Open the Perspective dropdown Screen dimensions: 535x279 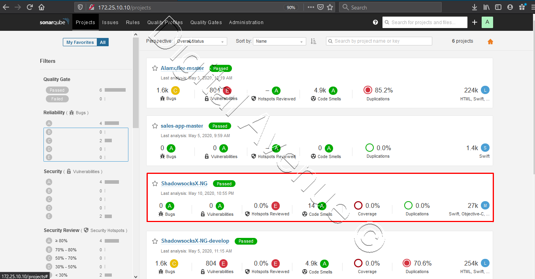point(201,41)
